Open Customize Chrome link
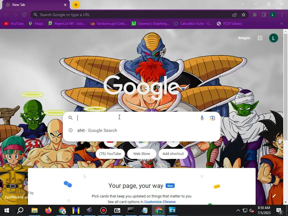This screenshot has width=288, height=216. click(160, 202)
